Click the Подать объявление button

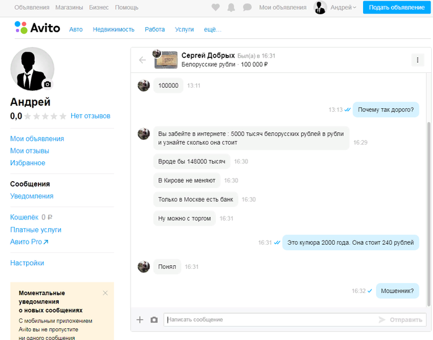pyautogui.click(x=397, y=7)
